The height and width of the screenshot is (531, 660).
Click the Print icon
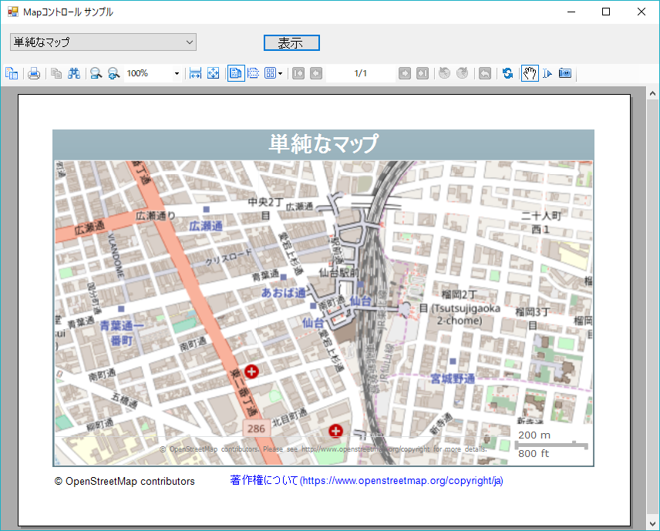point(34,73)
